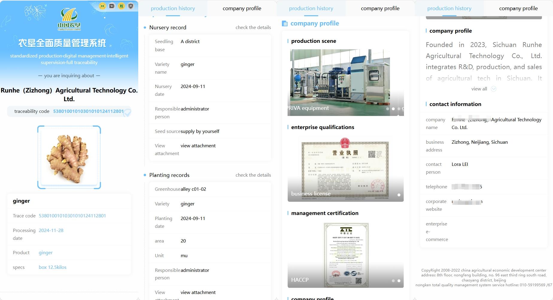Image resolution: width=553 pixels, height=300 pixels.
Task: Click the blurred corporate website value
Action: (467, 201)
